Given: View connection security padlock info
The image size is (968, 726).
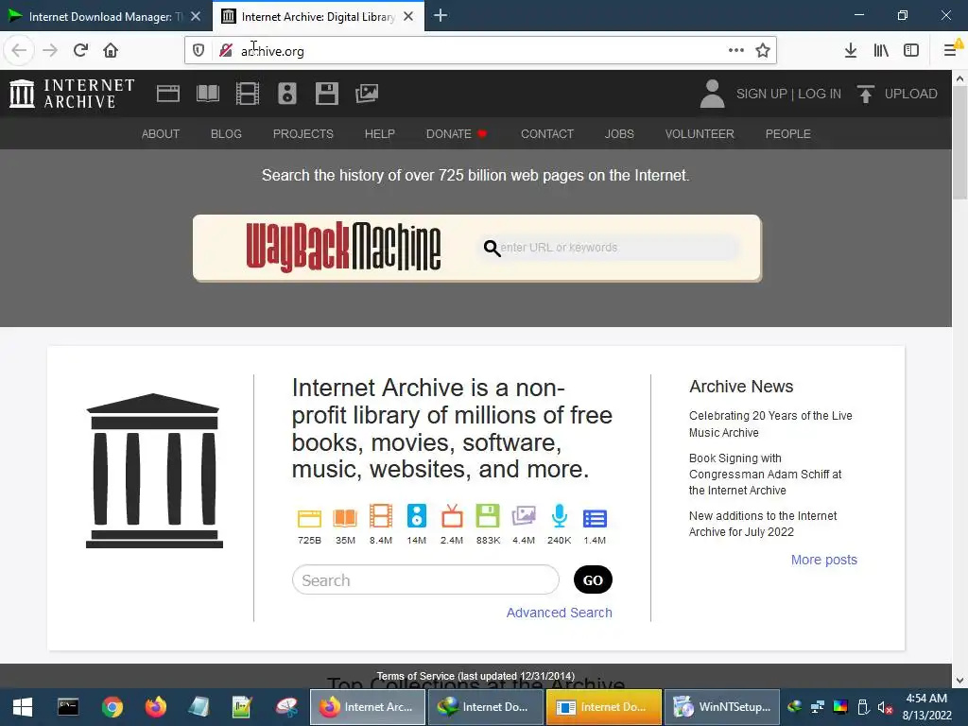Looking at the screenshot, I should click(226, 50).
